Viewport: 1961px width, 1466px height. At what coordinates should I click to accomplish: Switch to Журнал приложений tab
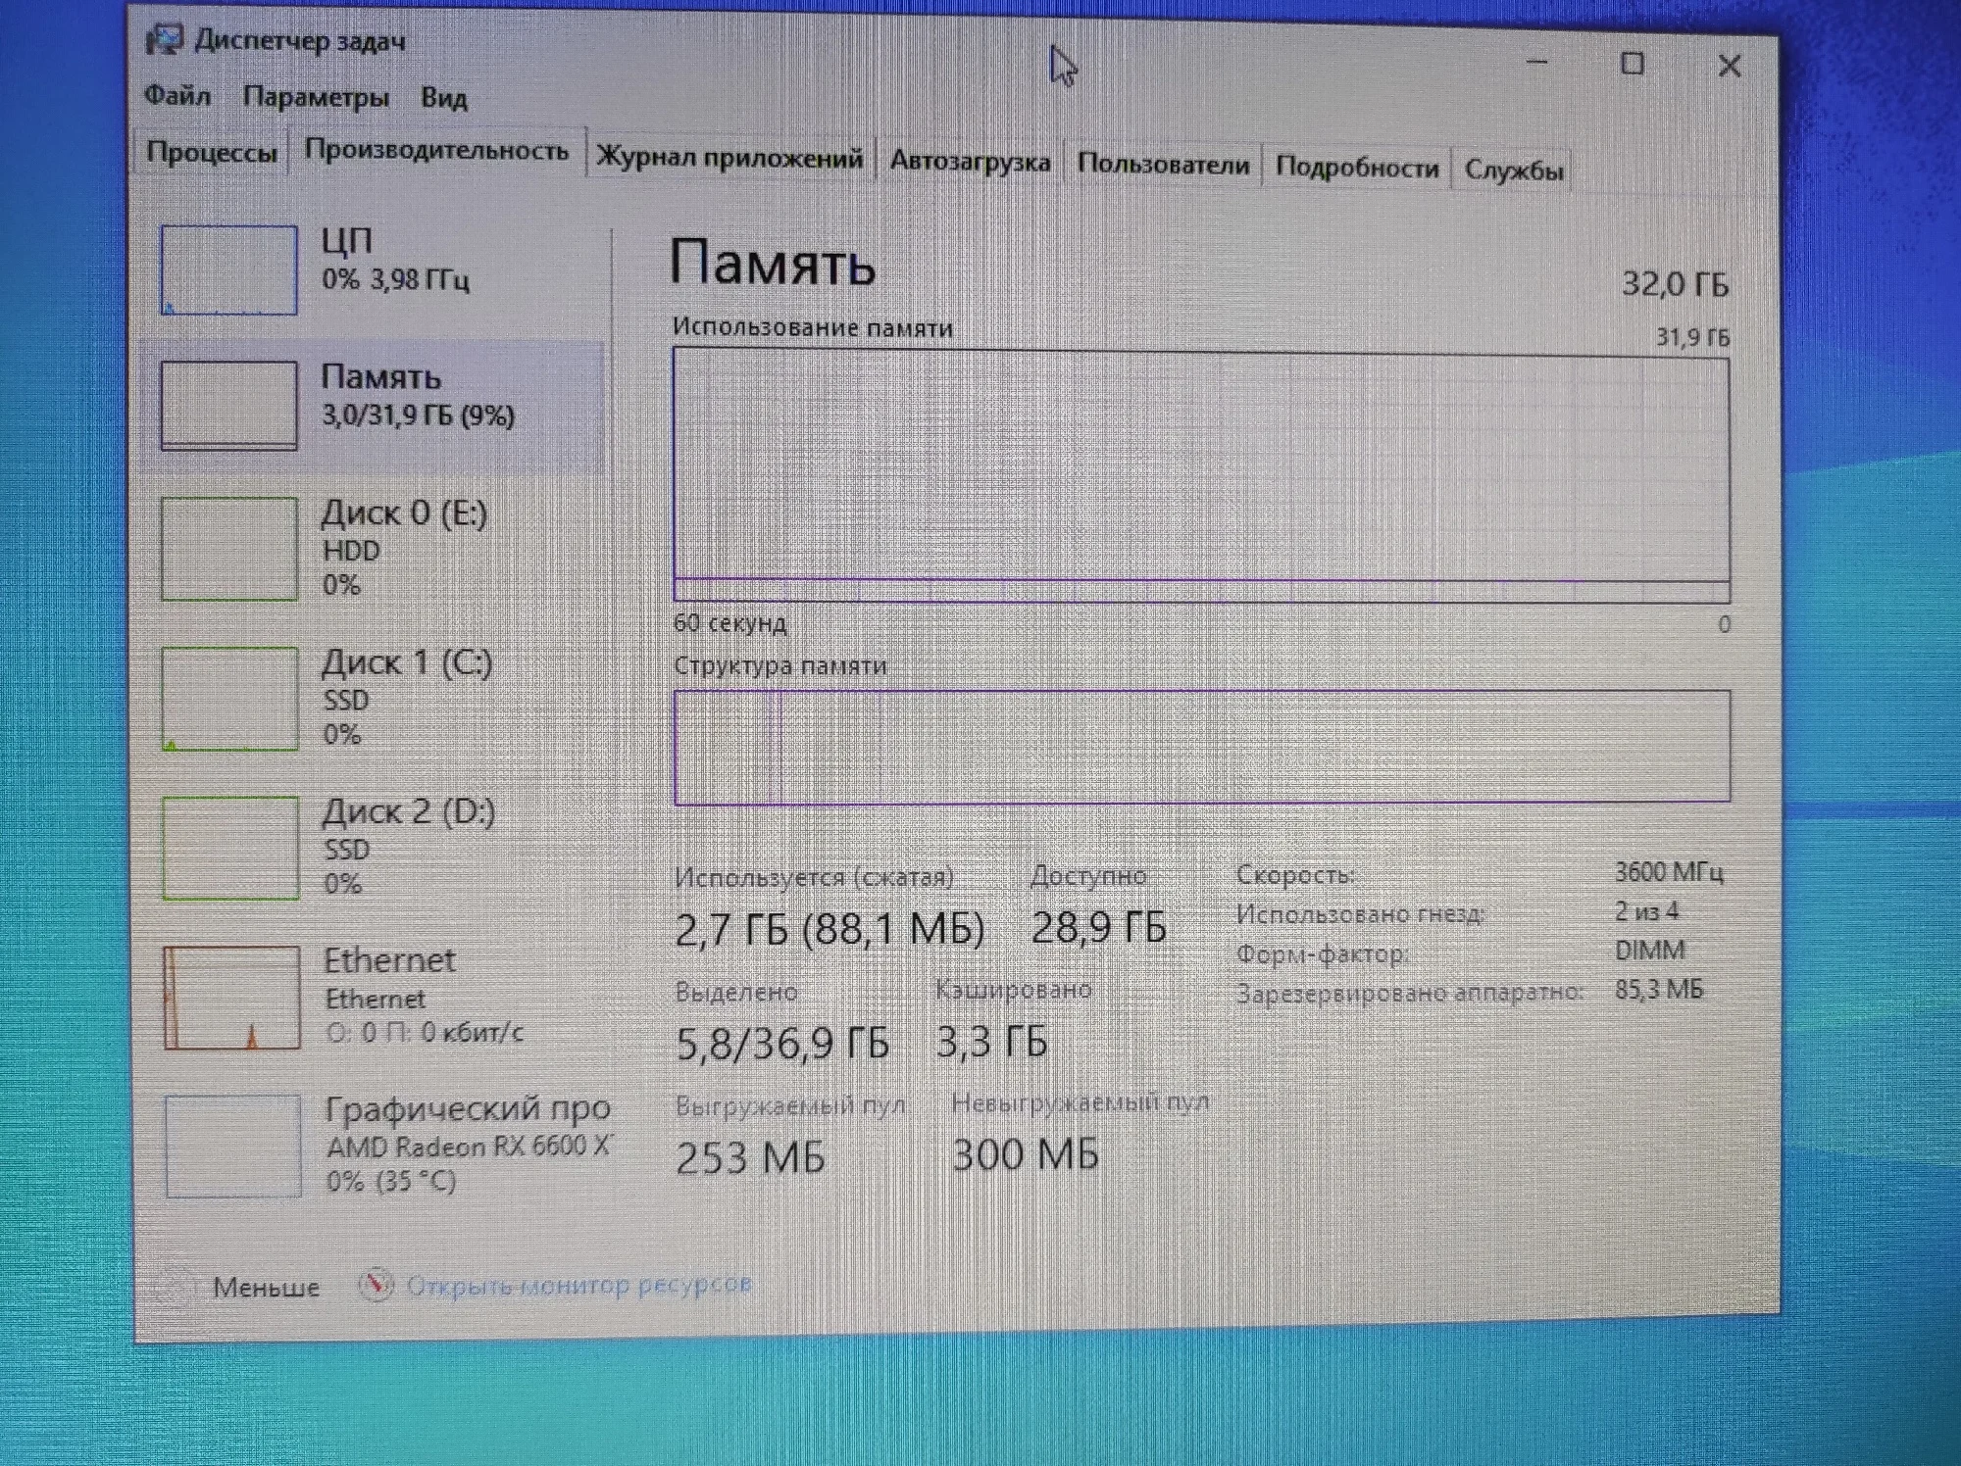[729, 159]
